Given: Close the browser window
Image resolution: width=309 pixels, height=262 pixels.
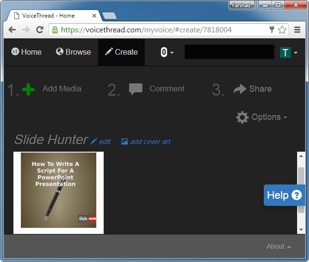Looking at the screenshot, I should point(296,5).
